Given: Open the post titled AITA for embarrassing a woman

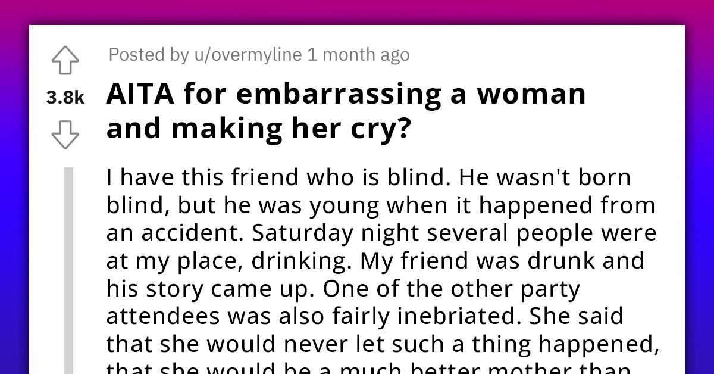Looking at the screenshot, I should pos(345,109).
